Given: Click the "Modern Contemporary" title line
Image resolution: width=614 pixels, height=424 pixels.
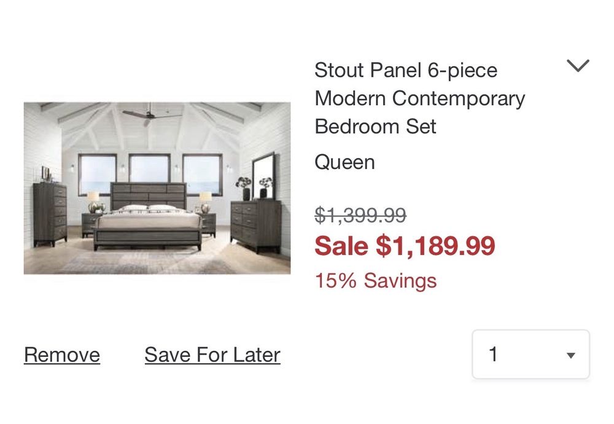Looking at the screenshot, I should click(420, 98).
